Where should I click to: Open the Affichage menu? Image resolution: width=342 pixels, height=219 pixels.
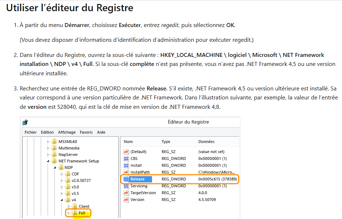click(x=67, y=132)
